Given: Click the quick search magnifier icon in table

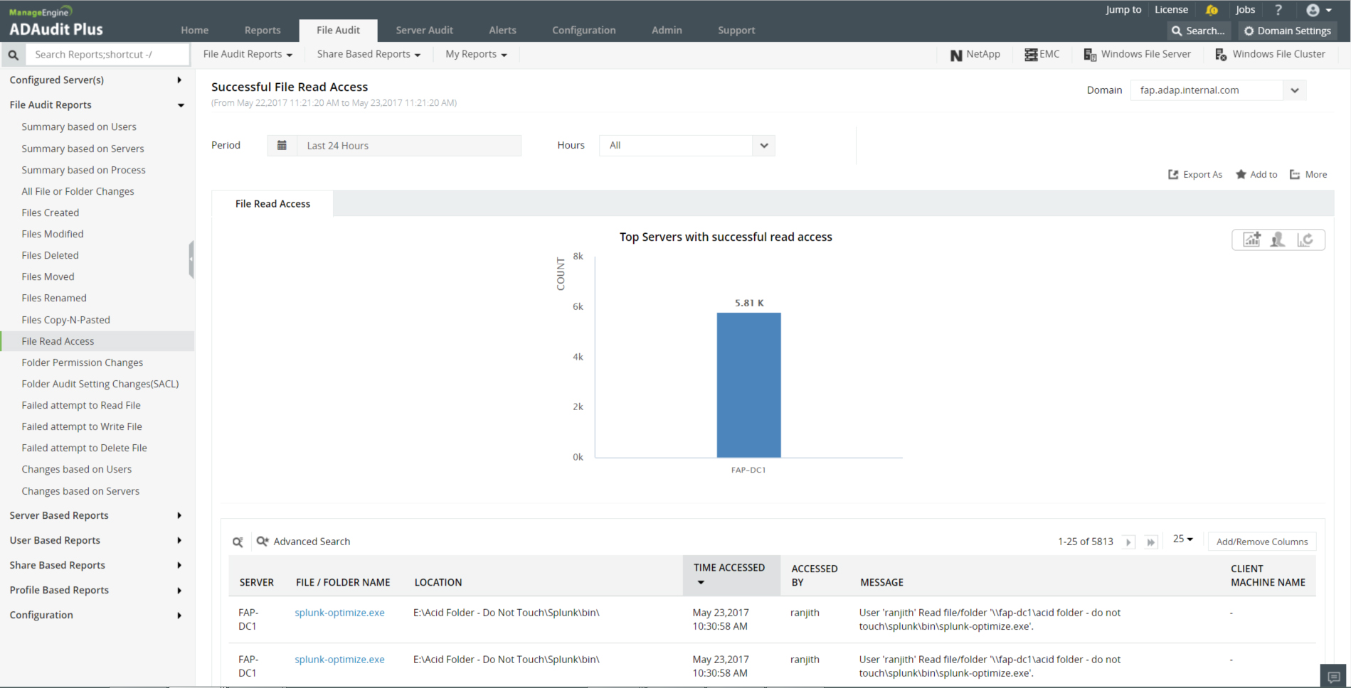Looking at the screenshot, I should tap(238, 542).
